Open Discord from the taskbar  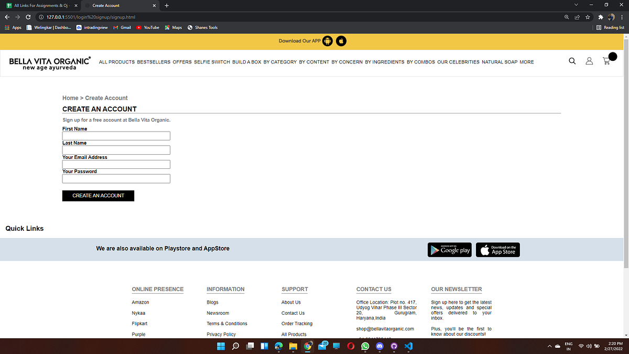click(x=379, y=346)
